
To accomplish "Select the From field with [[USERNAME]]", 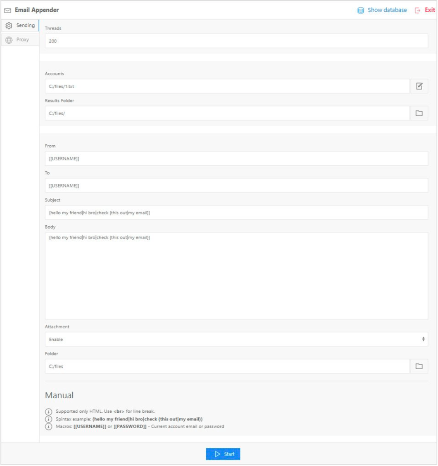I will 236,158.
